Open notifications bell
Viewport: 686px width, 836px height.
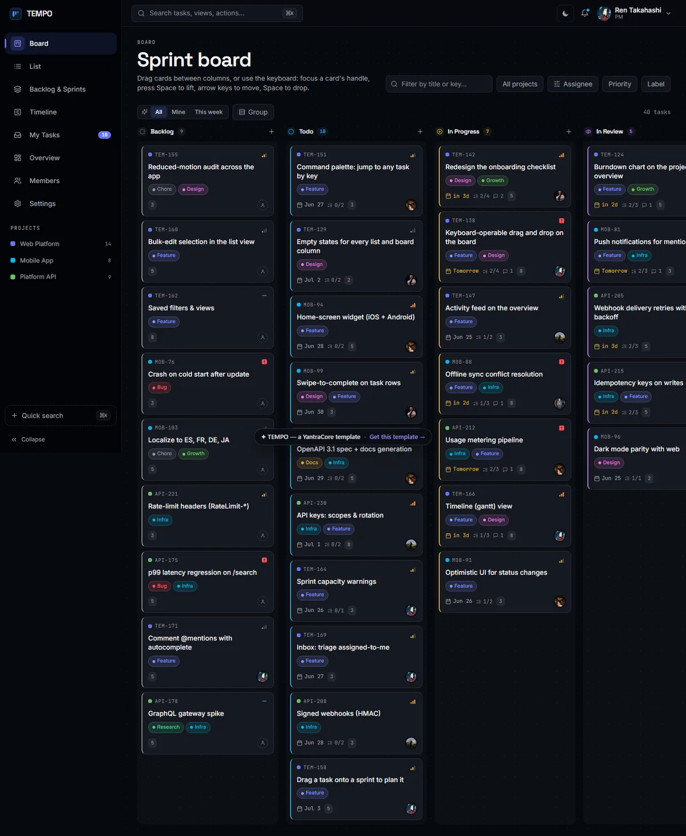(x=585, y=13)
